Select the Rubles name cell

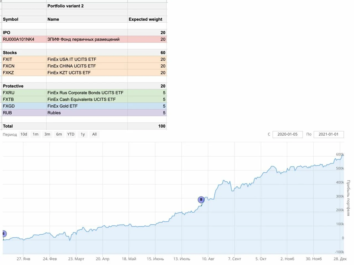(x=87, y=113)
